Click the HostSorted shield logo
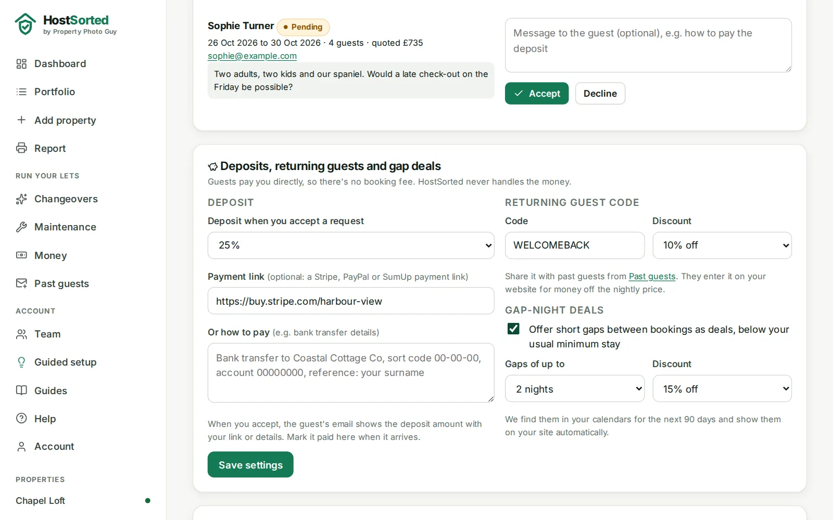Image resolution: width=833 pixels, height=520 pixels. 25,24
